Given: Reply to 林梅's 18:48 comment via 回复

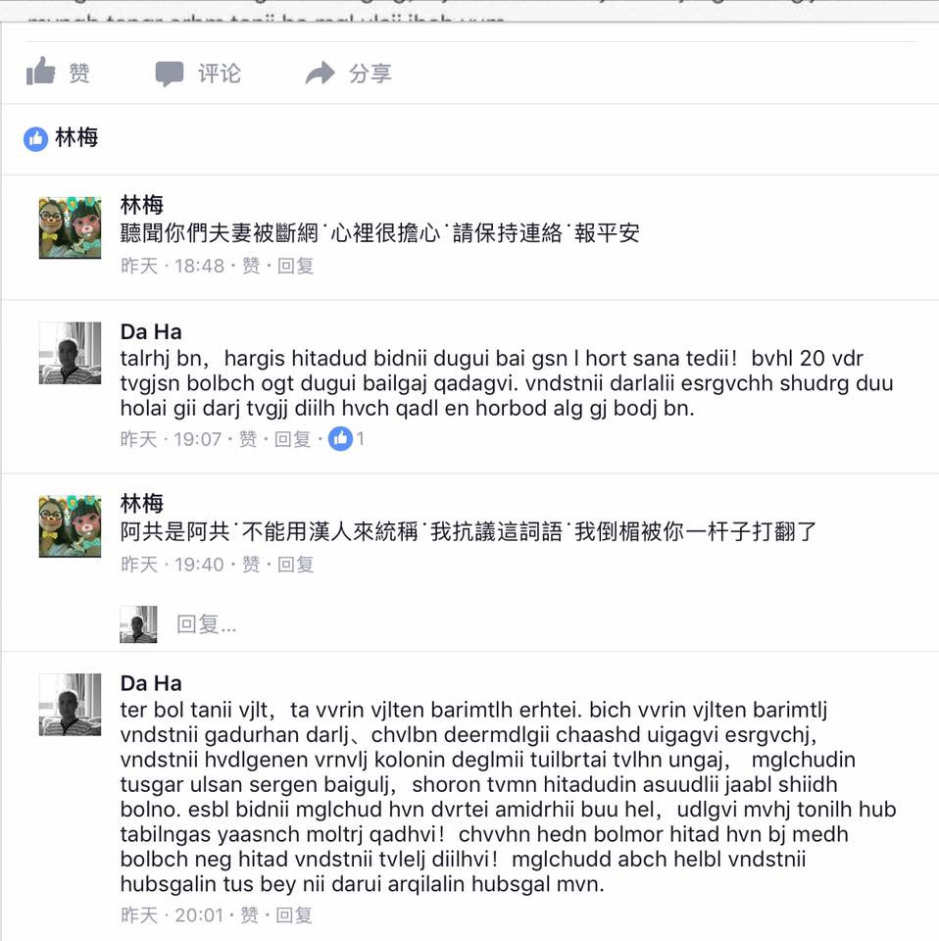Looking at the screenshot, I should pos(295,266).
